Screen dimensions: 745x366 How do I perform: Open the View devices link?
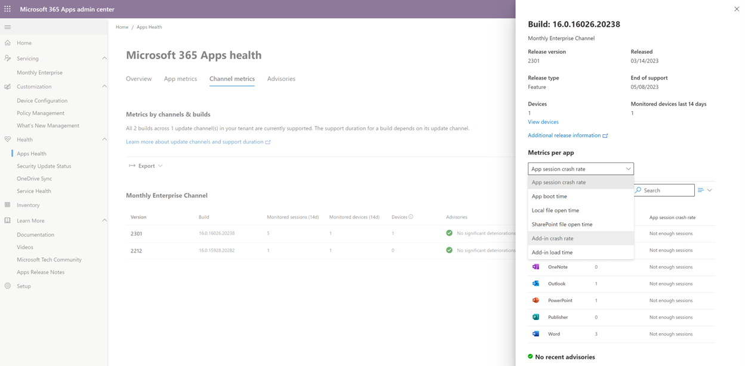pos(543,122)
